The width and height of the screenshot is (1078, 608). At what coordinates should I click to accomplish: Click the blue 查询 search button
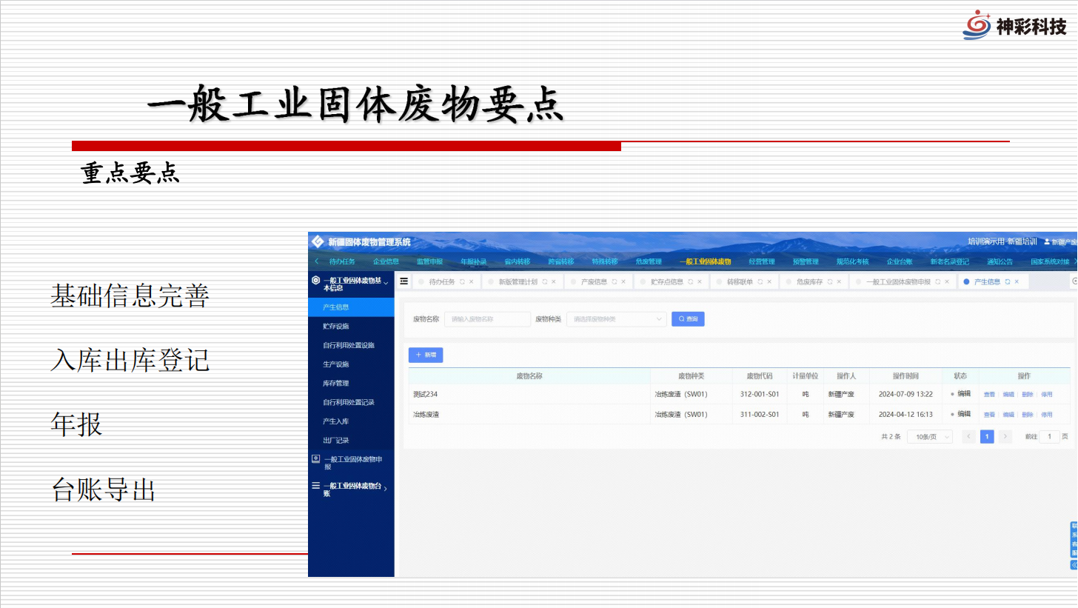[x=688, y=319]
